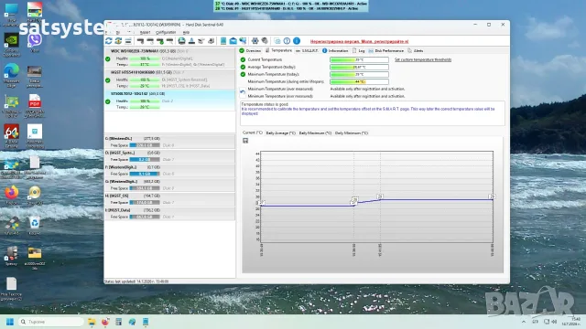Click the red unregistered version link
The width and height of the screenshot is (586, 329).
coord(359,41)
